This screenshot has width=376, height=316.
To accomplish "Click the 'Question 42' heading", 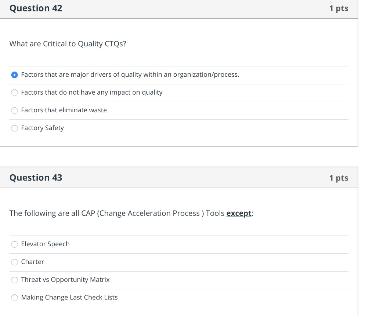I will pyautogui.click(x=36, y=8).
